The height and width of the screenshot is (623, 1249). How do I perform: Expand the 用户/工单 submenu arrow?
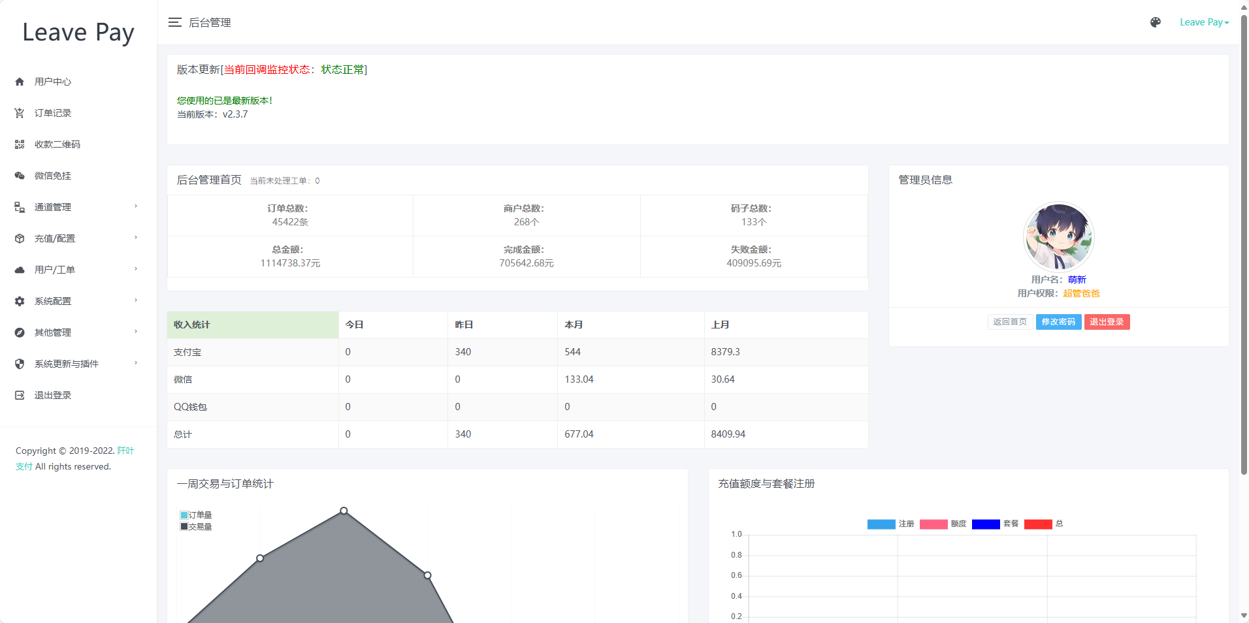(136, 269)
